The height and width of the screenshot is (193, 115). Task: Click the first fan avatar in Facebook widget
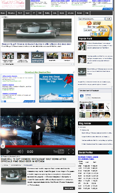tap(82, 106)
